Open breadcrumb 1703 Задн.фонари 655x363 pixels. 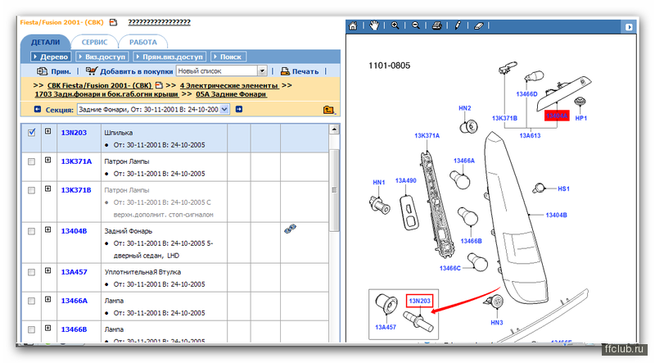(x=106, y=94)
